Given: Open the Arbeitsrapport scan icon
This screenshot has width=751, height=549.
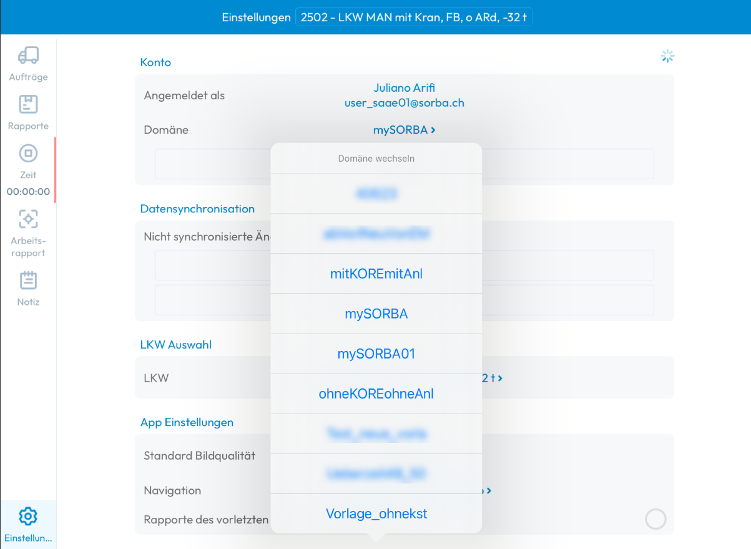Looking at the screenshot, I should coord(28,219).
